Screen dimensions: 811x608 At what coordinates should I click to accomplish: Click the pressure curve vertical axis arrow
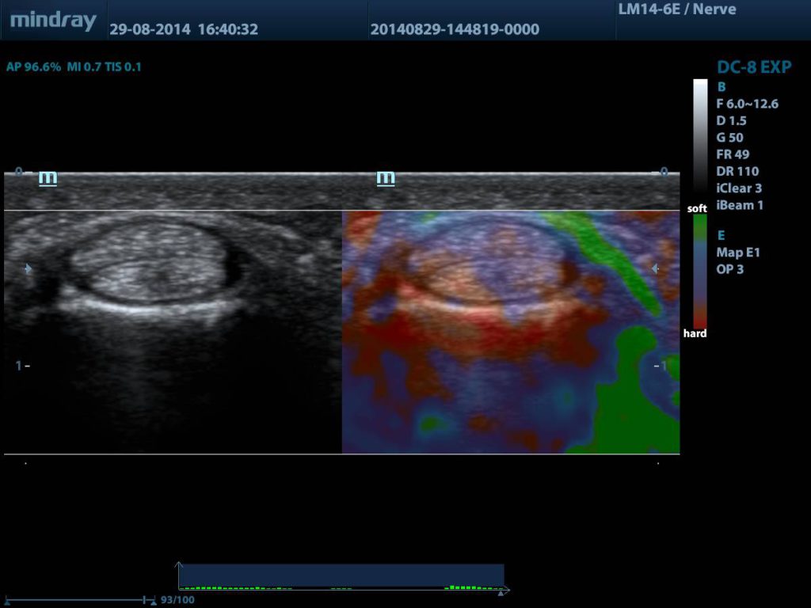pyautogui.click(x=179, y=566)
